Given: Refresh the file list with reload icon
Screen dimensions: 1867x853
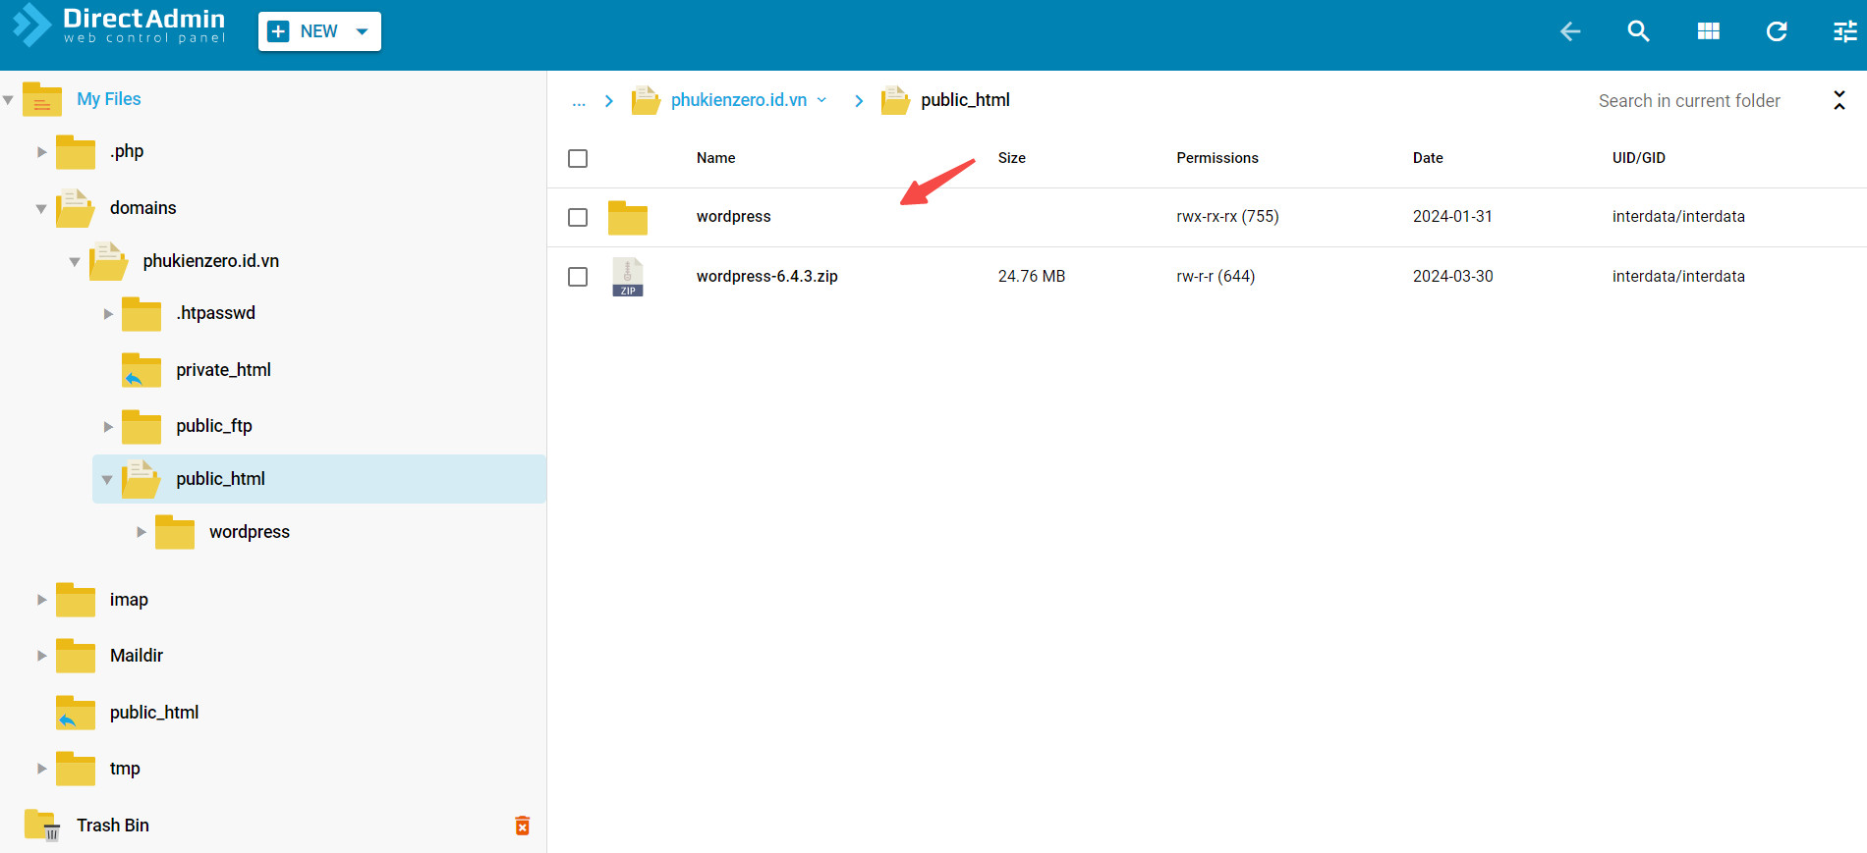Looking at the screenshot, I should tap(1777, 31).
